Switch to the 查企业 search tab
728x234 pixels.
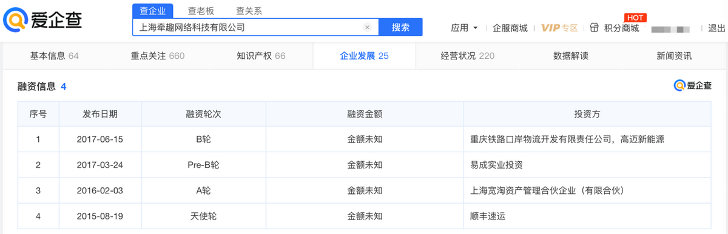(152, 10)
